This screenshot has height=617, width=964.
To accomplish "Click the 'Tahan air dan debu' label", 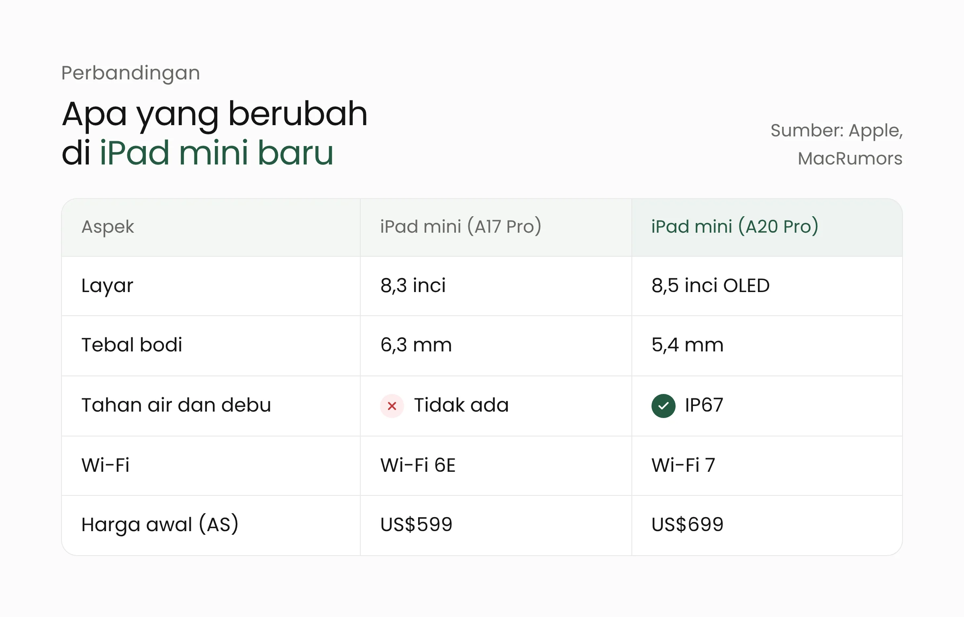I will tap(176, 405).
